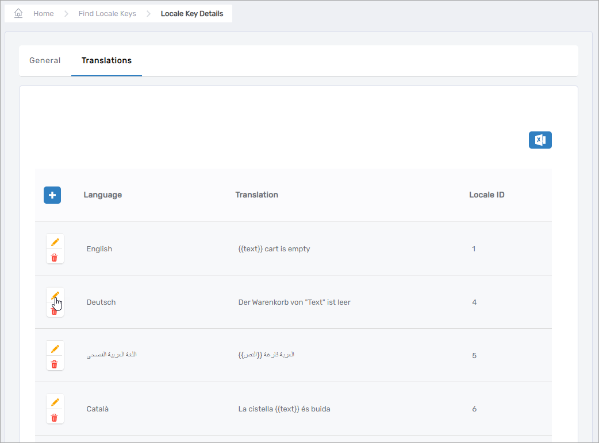
Task: Delete the Català translation row
Action: 55,417
